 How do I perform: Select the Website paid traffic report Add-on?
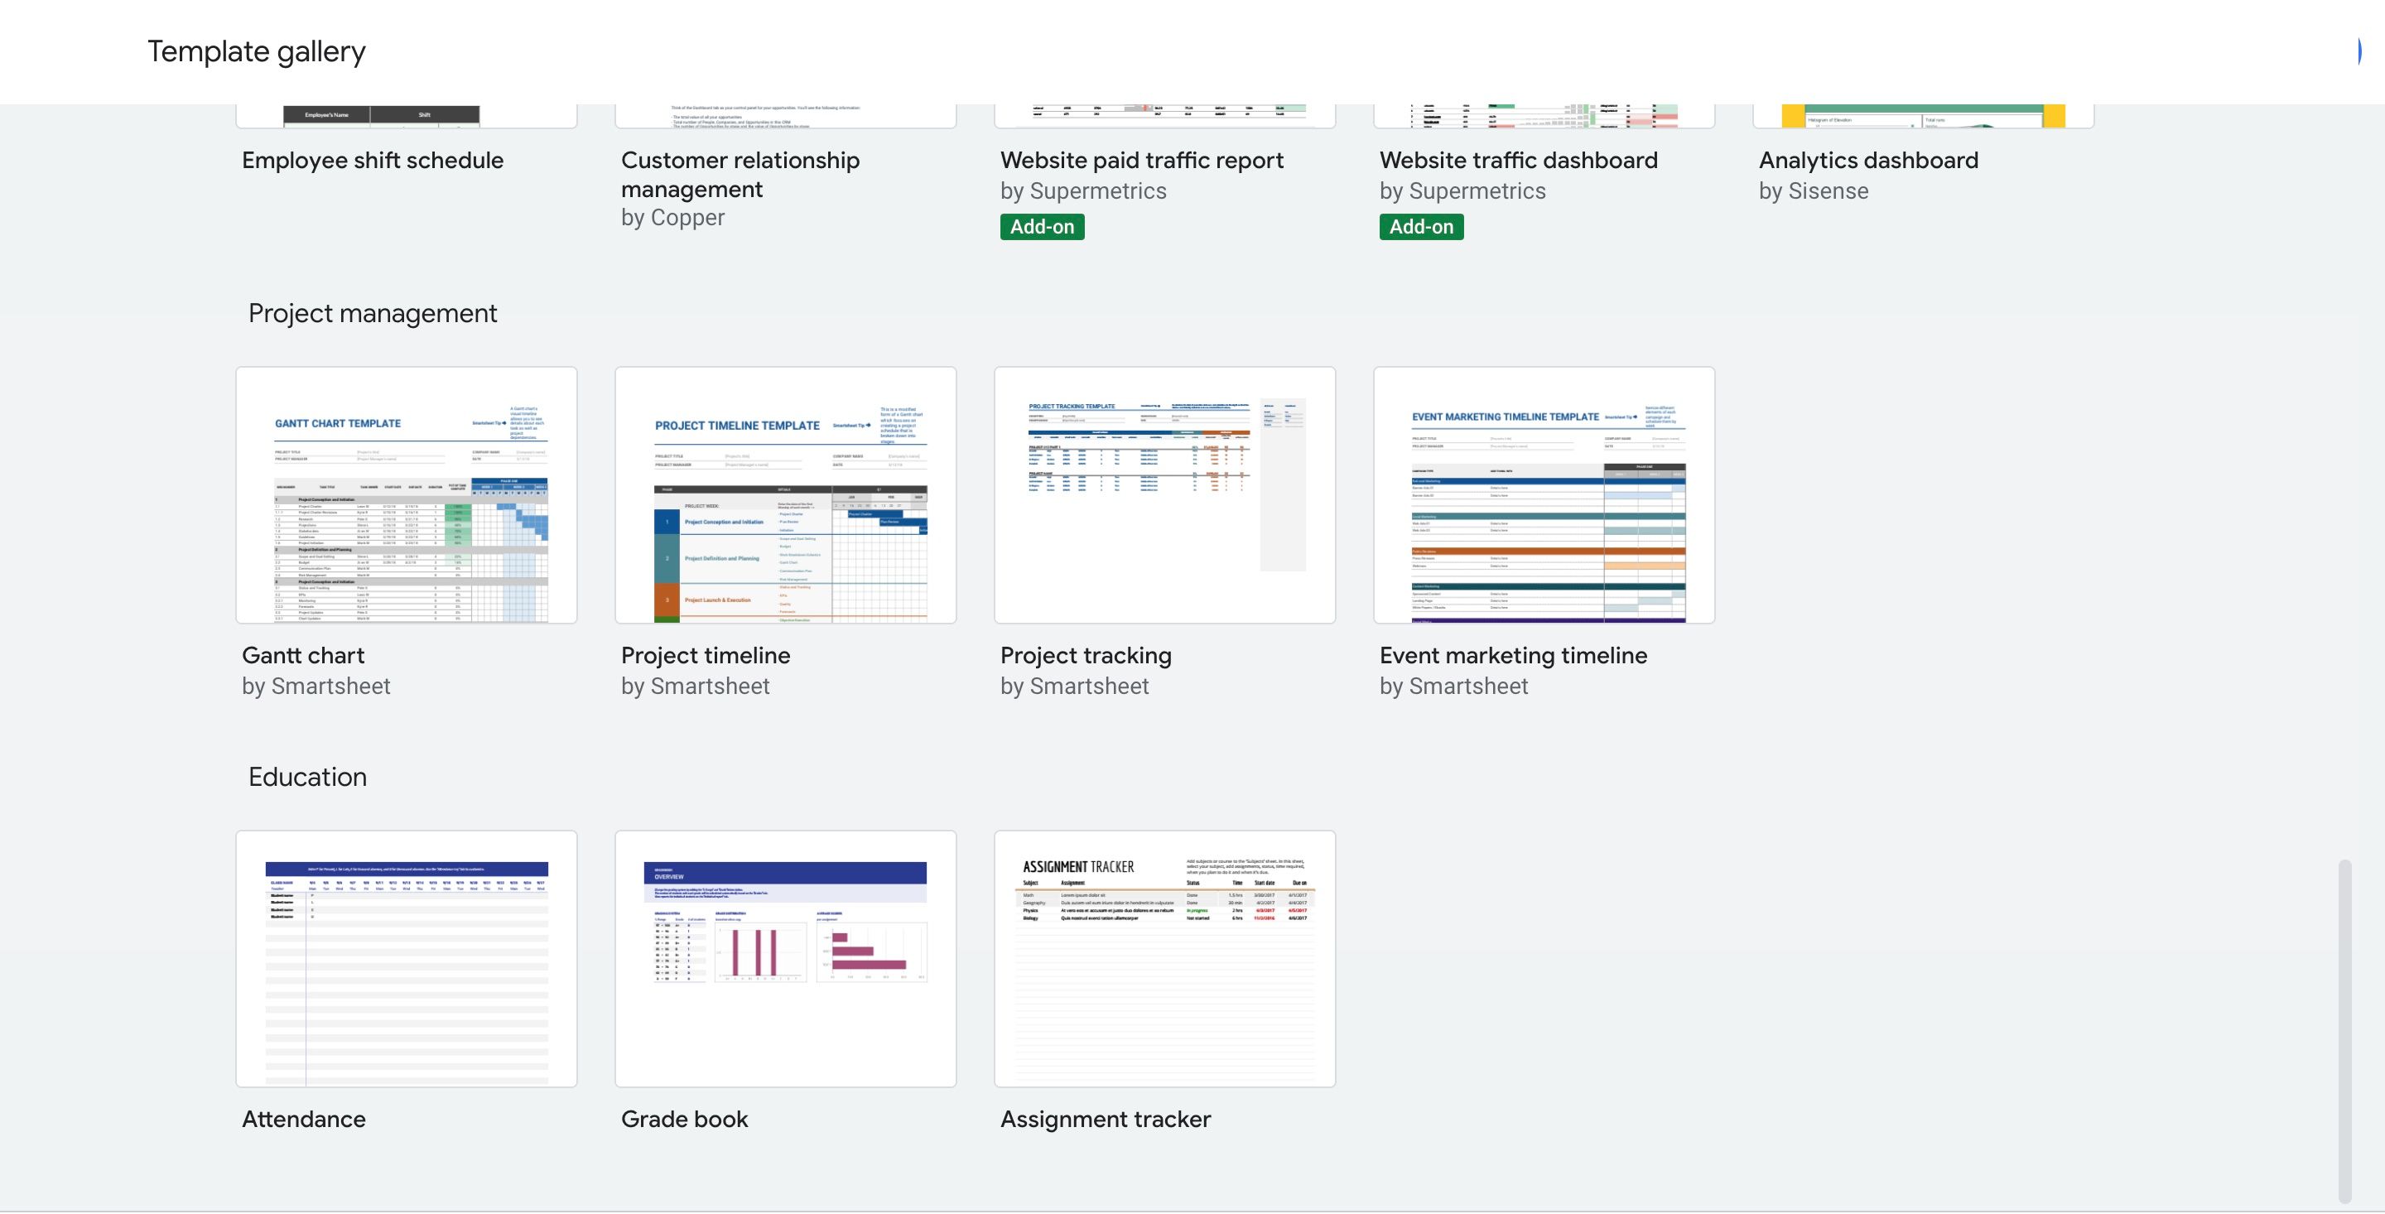pyautogui.click(x=1043, y=224)
